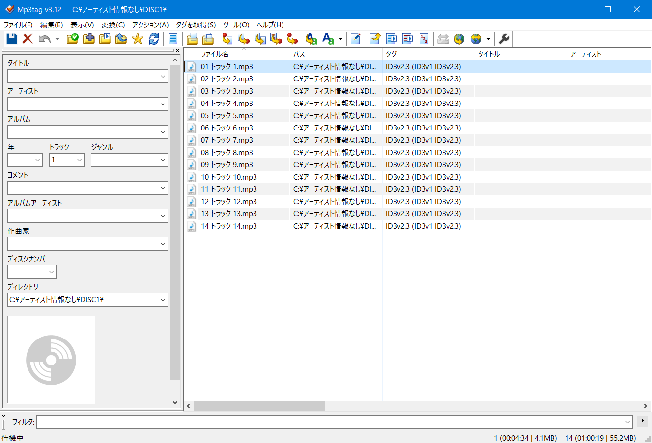Create a playlist from selected files icon
This screenshot has height=443, width=652.
tap(408, 39)
